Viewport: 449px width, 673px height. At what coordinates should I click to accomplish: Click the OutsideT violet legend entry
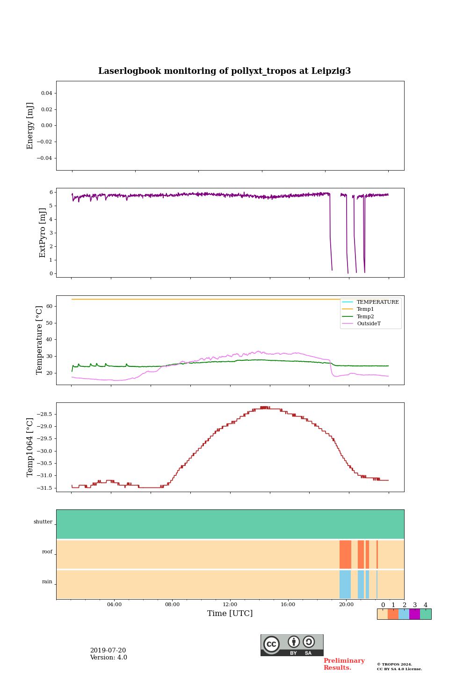369,323
